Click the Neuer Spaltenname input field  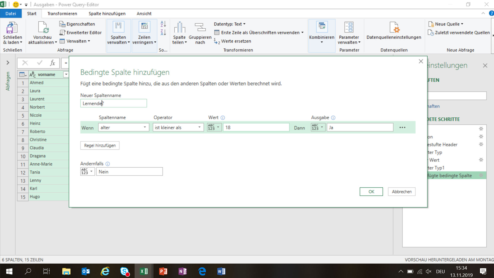113,103
